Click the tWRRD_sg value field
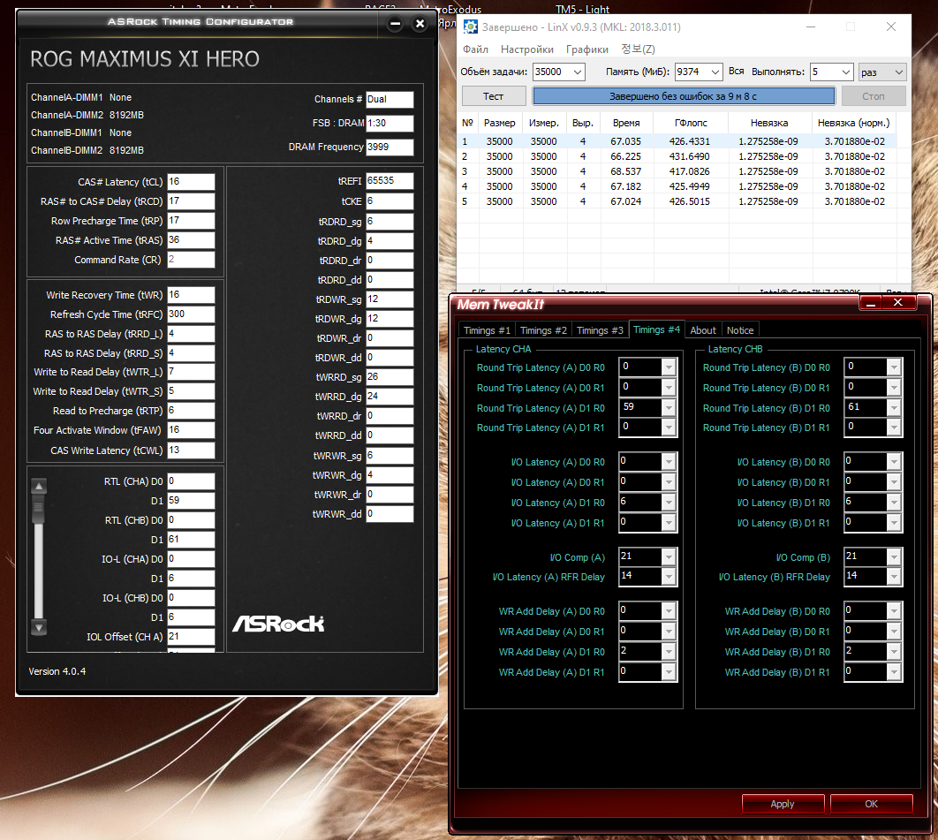The width and height of the screenshot is (938, 840). (x=390, y=377)
